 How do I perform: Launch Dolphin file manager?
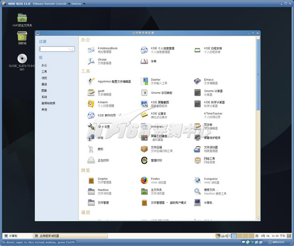pos(99,180)
